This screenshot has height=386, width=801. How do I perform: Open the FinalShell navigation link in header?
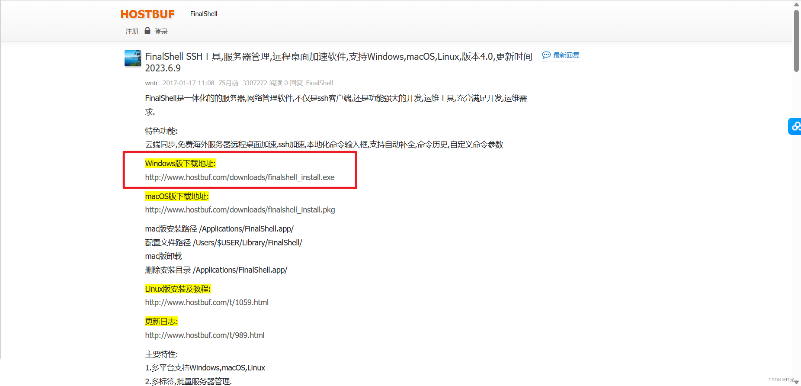point(204,14)
